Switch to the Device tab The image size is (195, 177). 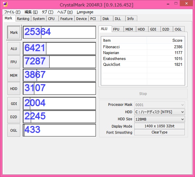(x=82, y=19)
